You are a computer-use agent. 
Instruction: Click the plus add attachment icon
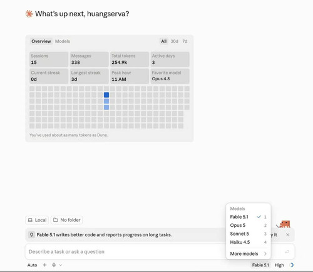click(44, 265)
